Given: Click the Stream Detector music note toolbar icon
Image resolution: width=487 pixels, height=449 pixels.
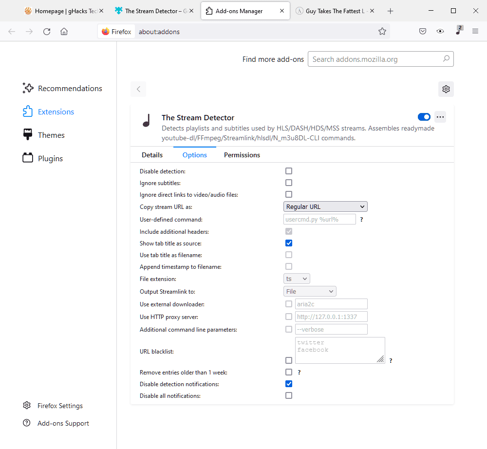Looking at the screenshot, I should click(458, 31).
